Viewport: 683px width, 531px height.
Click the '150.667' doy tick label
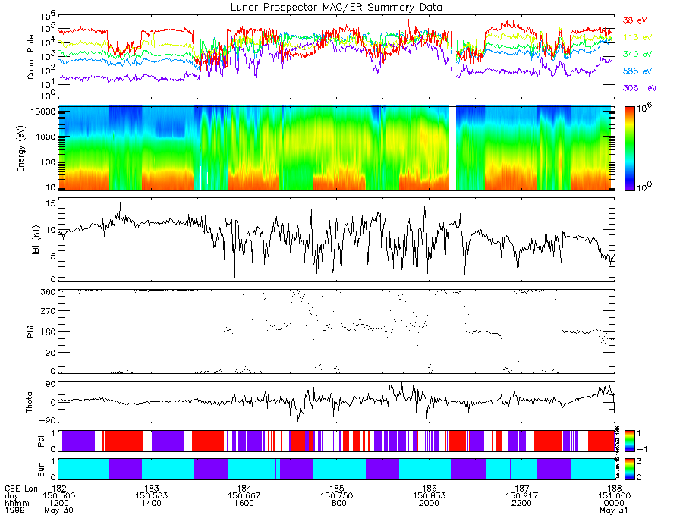coord(244,496)
